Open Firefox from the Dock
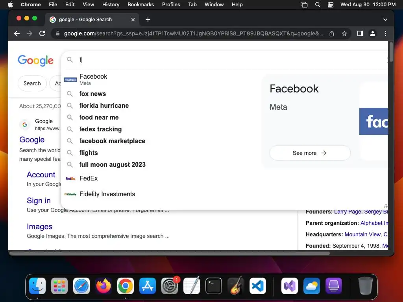Image resolution: width=403 pixels, height=302 pixels. point(104,286)
